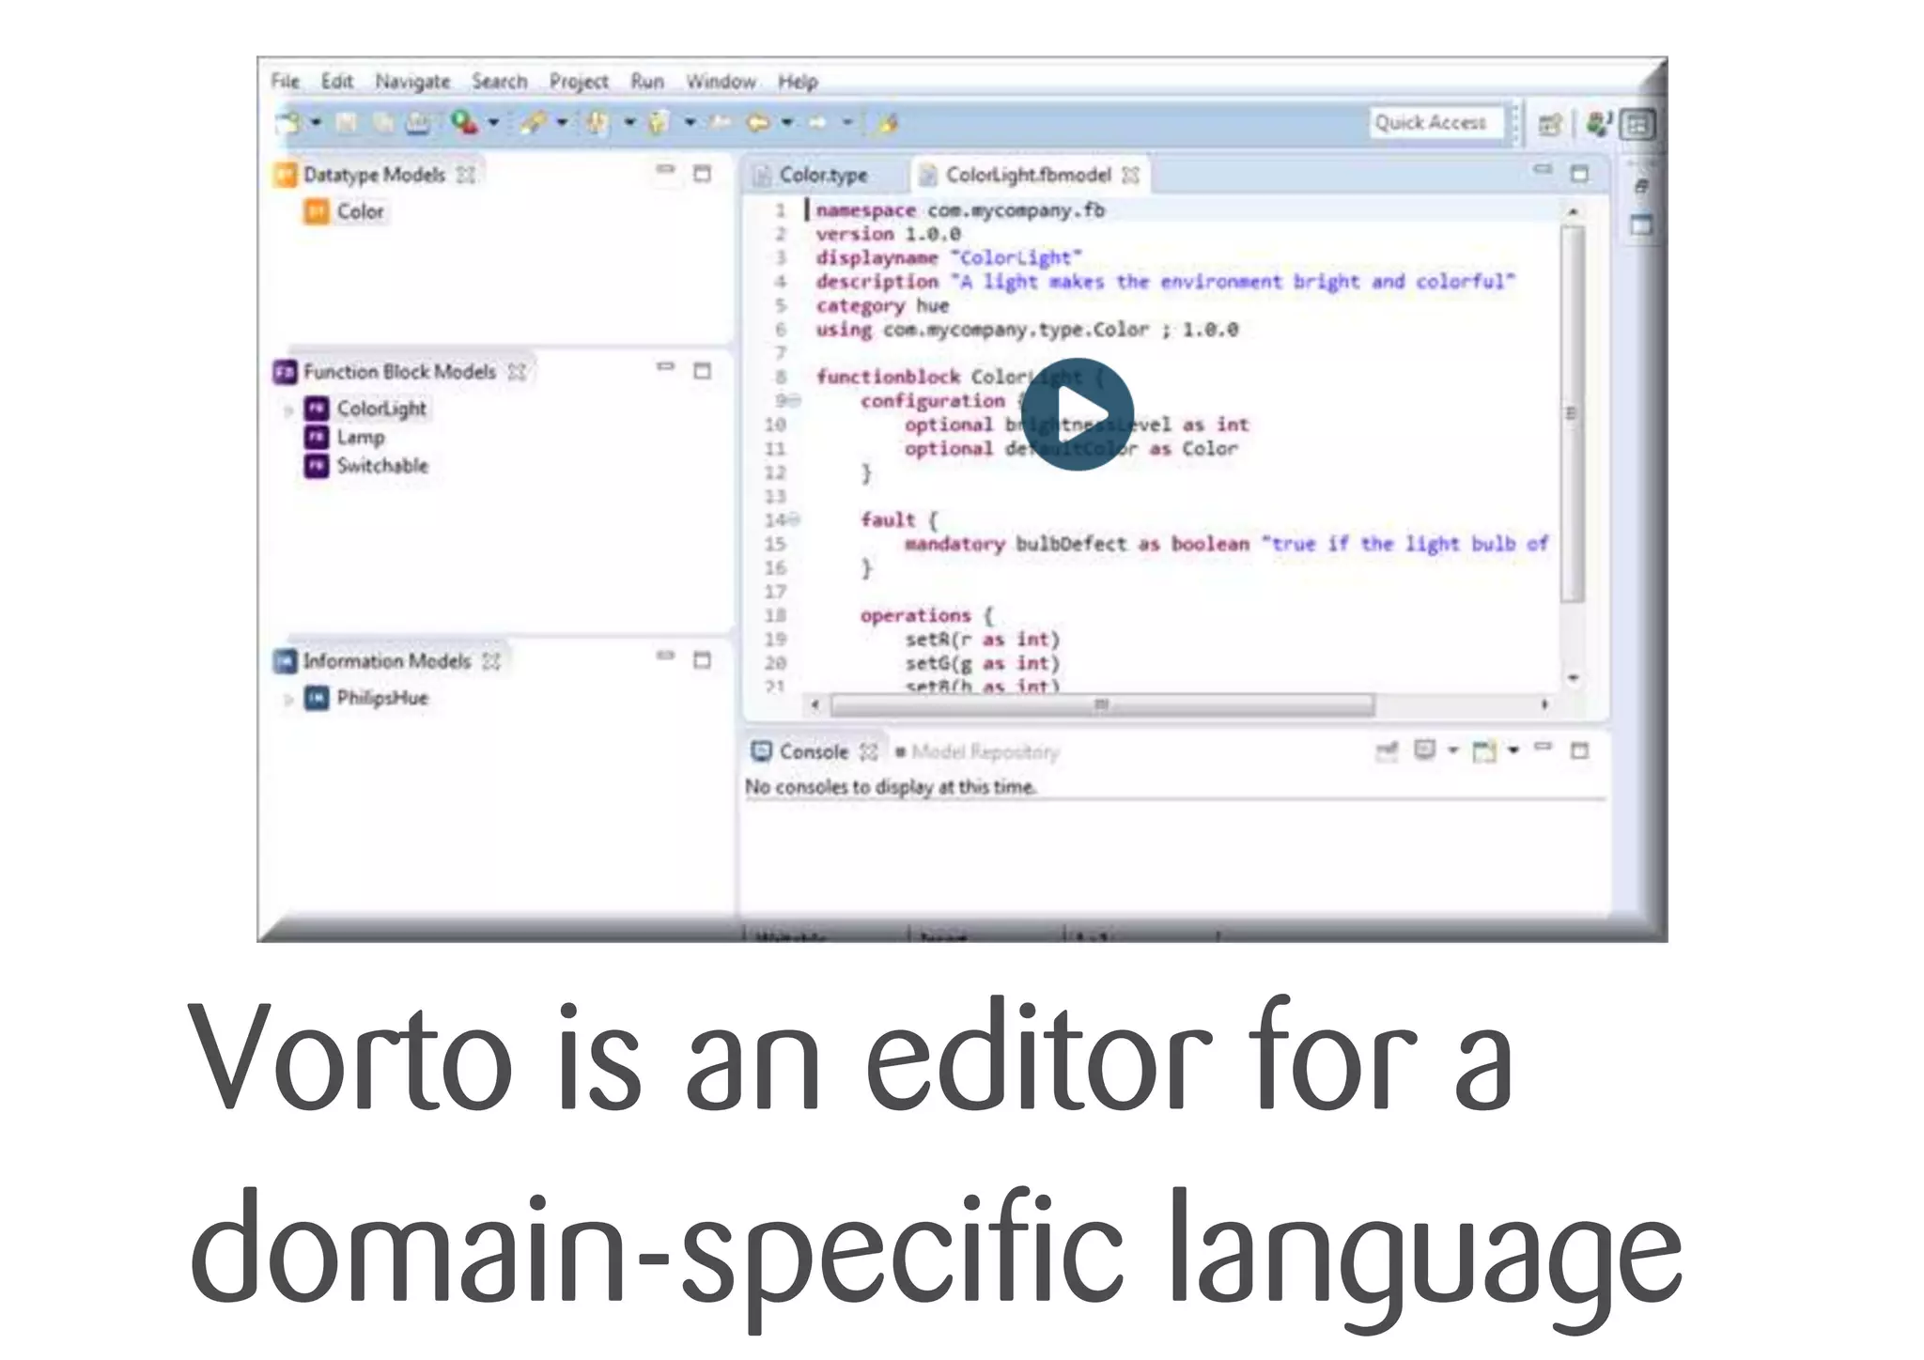The height and width of the screenshot is (1360, 1924).
Task: Switch to the Color.type editor tab
Action: [x=823, y=176]
